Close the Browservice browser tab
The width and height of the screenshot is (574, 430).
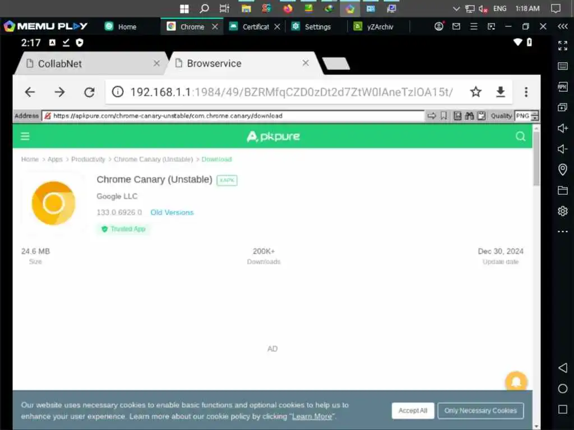(305, 63)
